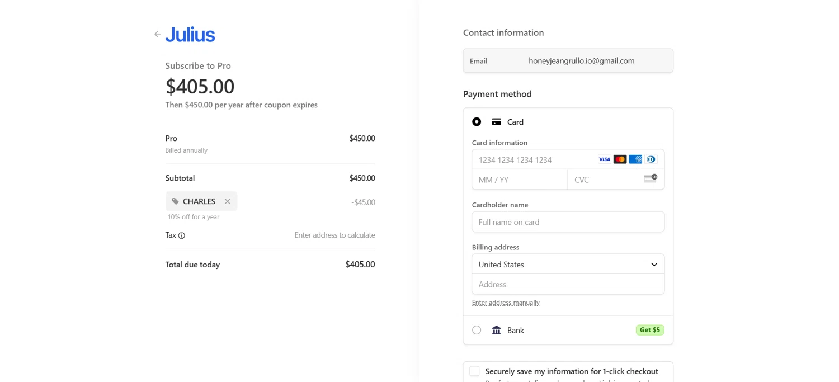Click 'Then $450.00 per year after coupon expires'
839x382 pixels.
pos(242,105)
